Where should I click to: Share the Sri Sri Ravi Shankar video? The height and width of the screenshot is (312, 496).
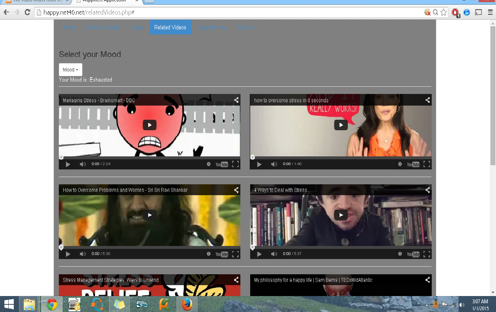point(236,190)
